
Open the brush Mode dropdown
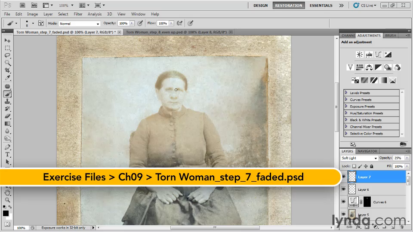click(x=79, y=23)
